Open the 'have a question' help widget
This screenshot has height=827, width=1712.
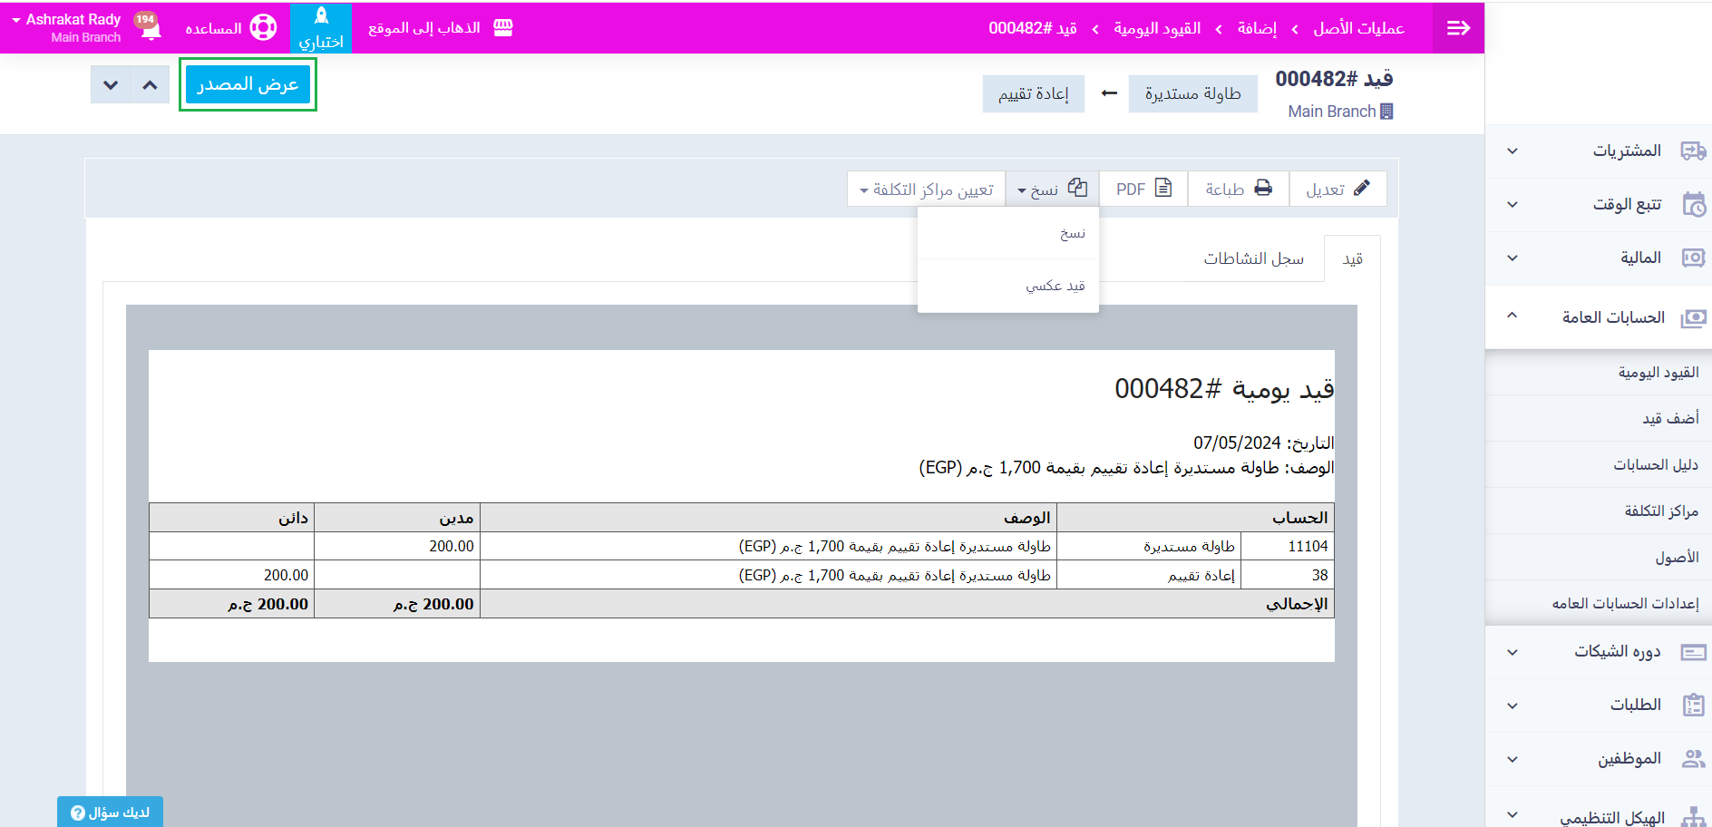pyautogui.click(x=110, y=812)
